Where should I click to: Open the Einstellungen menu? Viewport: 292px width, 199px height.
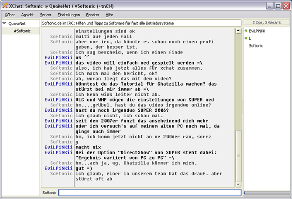click(x=69, y=15)
